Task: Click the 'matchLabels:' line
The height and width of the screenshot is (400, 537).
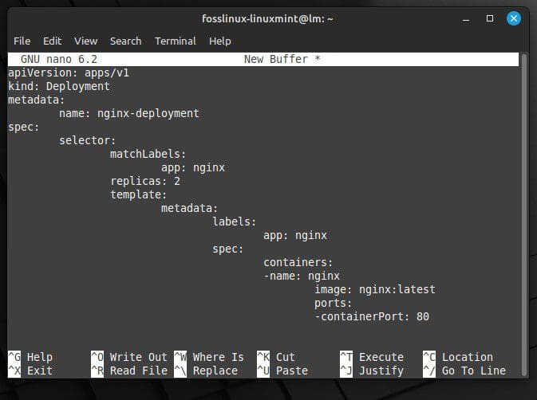Action: (x=148, y=154)
